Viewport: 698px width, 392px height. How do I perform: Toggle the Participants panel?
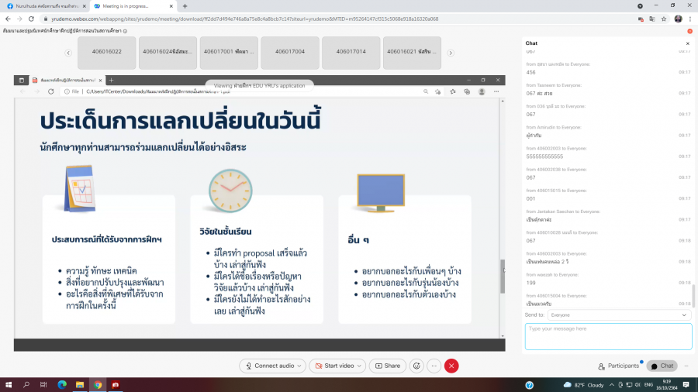(x=619, y=366)
